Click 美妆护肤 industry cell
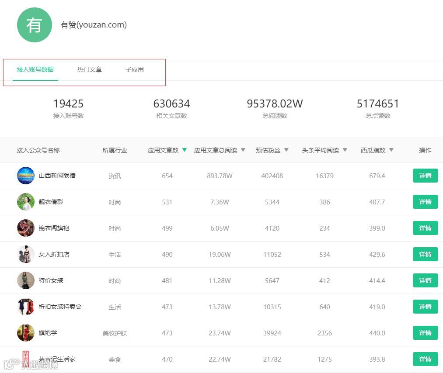443x373 pixels. [x=115, y=333]
